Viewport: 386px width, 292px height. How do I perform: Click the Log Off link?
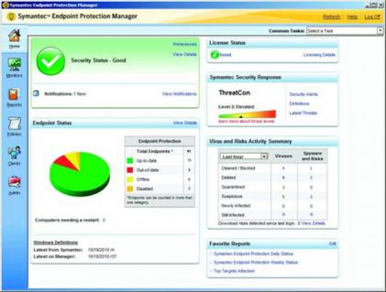372,16
